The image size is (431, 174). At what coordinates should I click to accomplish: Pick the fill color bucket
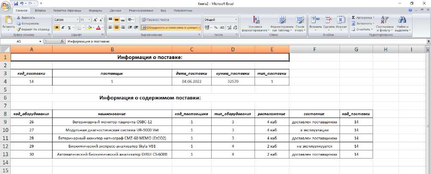(89, 27)
